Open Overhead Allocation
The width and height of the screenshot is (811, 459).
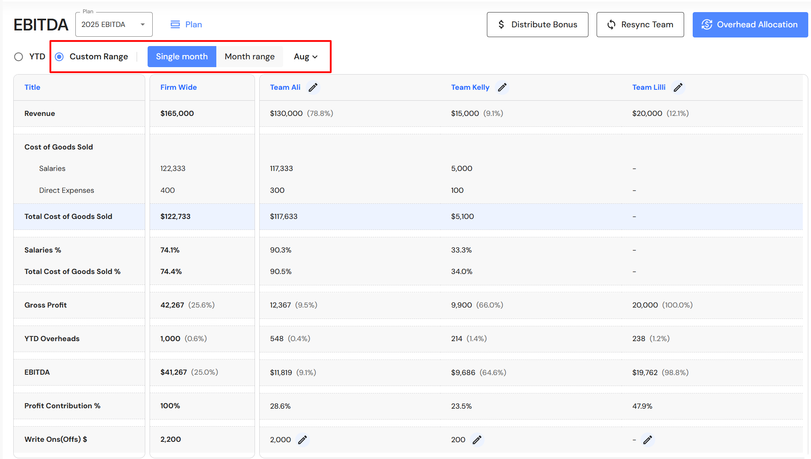[750, 25]
